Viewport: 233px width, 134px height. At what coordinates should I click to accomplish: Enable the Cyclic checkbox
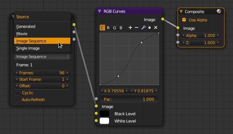(17, 93)
